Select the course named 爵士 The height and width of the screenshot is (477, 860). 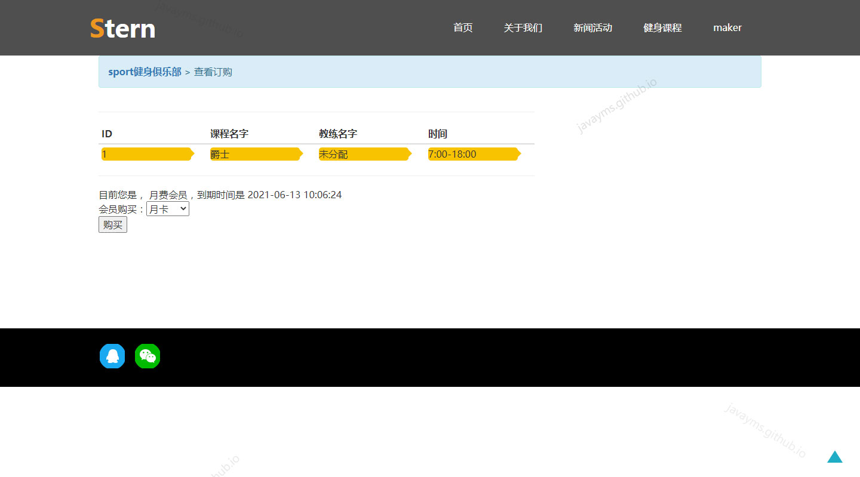click(x=254, y=154)
